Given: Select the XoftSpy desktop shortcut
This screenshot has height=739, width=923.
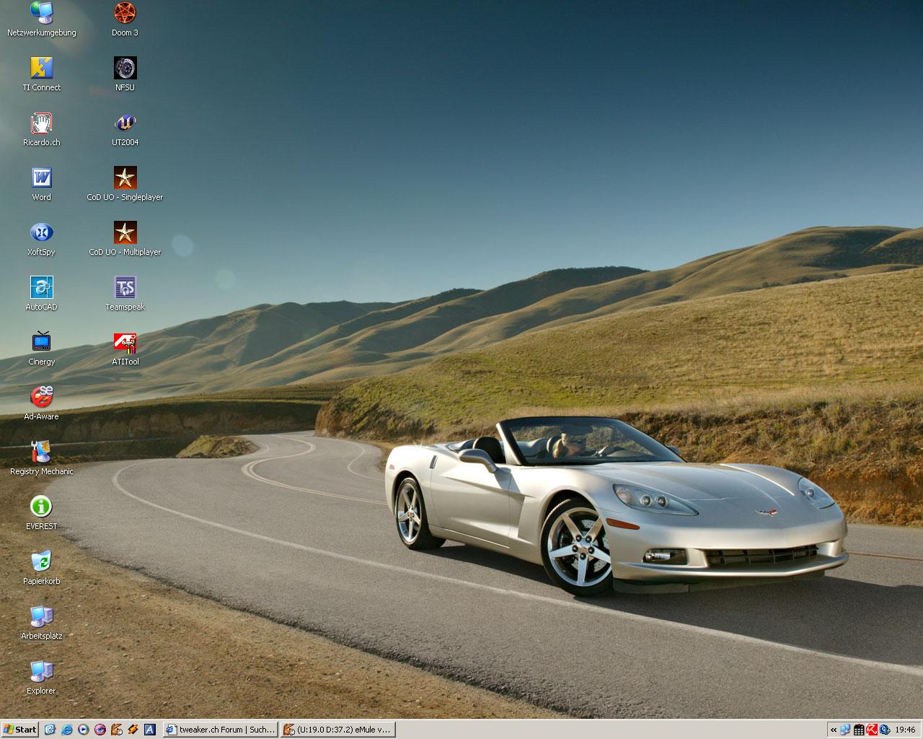Looking at the screenshot, I should click(x=41, y=233).
